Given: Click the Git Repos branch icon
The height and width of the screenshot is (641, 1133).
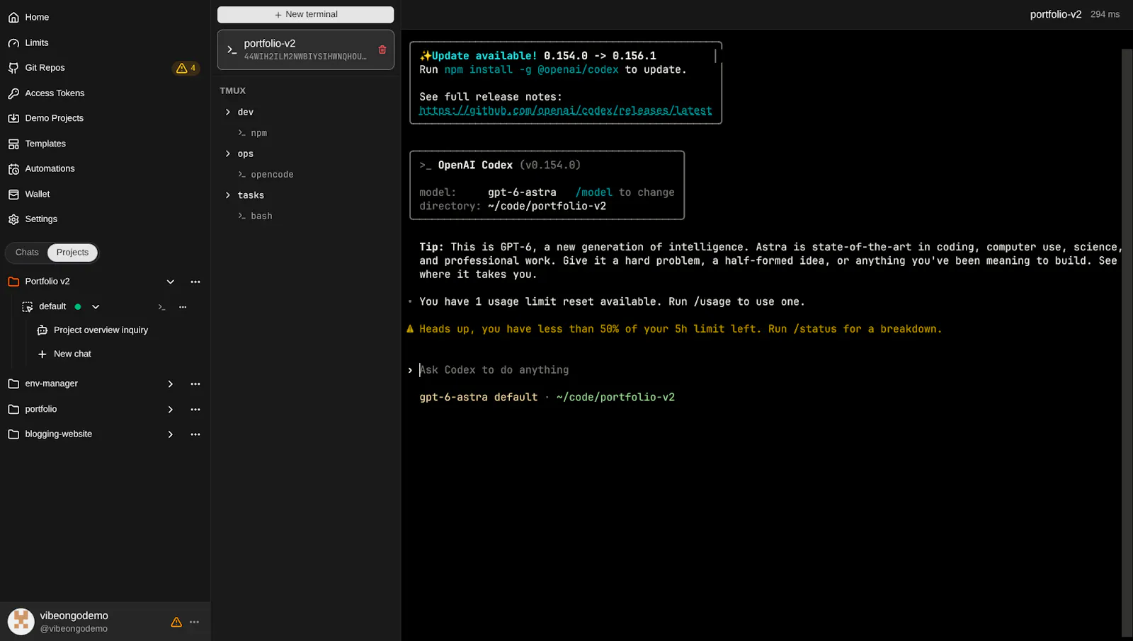Looking at the screenshot, I should (13, 68).
